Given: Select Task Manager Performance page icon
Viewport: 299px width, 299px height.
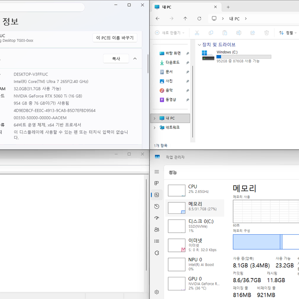Looking at the screenshot, I should 157,195.
